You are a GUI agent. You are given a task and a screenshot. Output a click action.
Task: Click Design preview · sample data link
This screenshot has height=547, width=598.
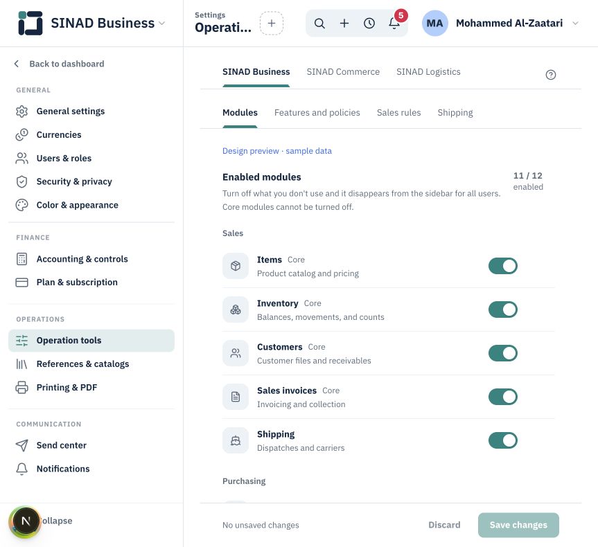(277, 151)
